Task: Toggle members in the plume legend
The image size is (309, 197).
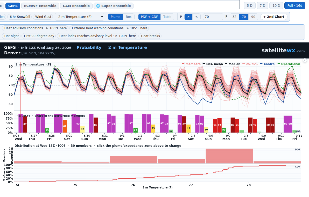Action: pos(191,64)
